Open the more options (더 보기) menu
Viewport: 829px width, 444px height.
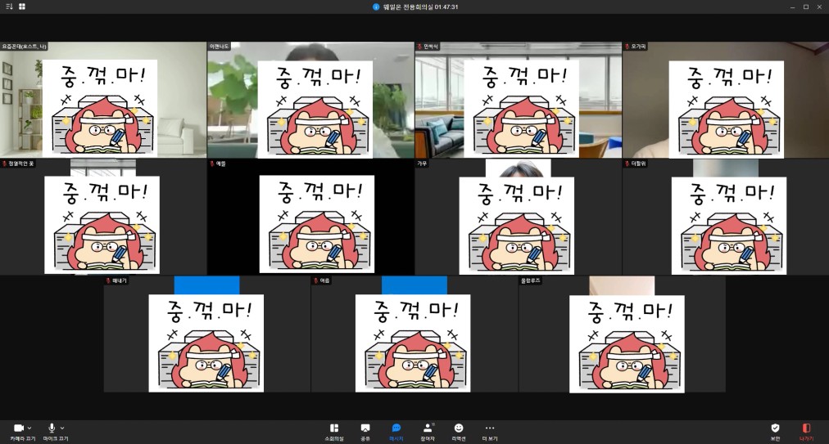(x=490, y=432)
